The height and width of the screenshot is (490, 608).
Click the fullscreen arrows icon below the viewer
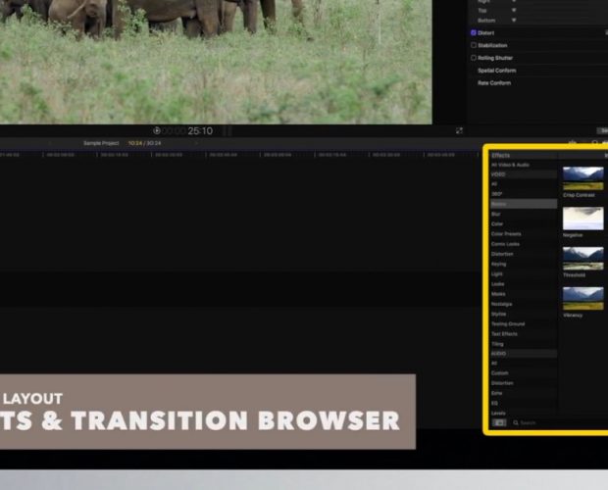459,130
